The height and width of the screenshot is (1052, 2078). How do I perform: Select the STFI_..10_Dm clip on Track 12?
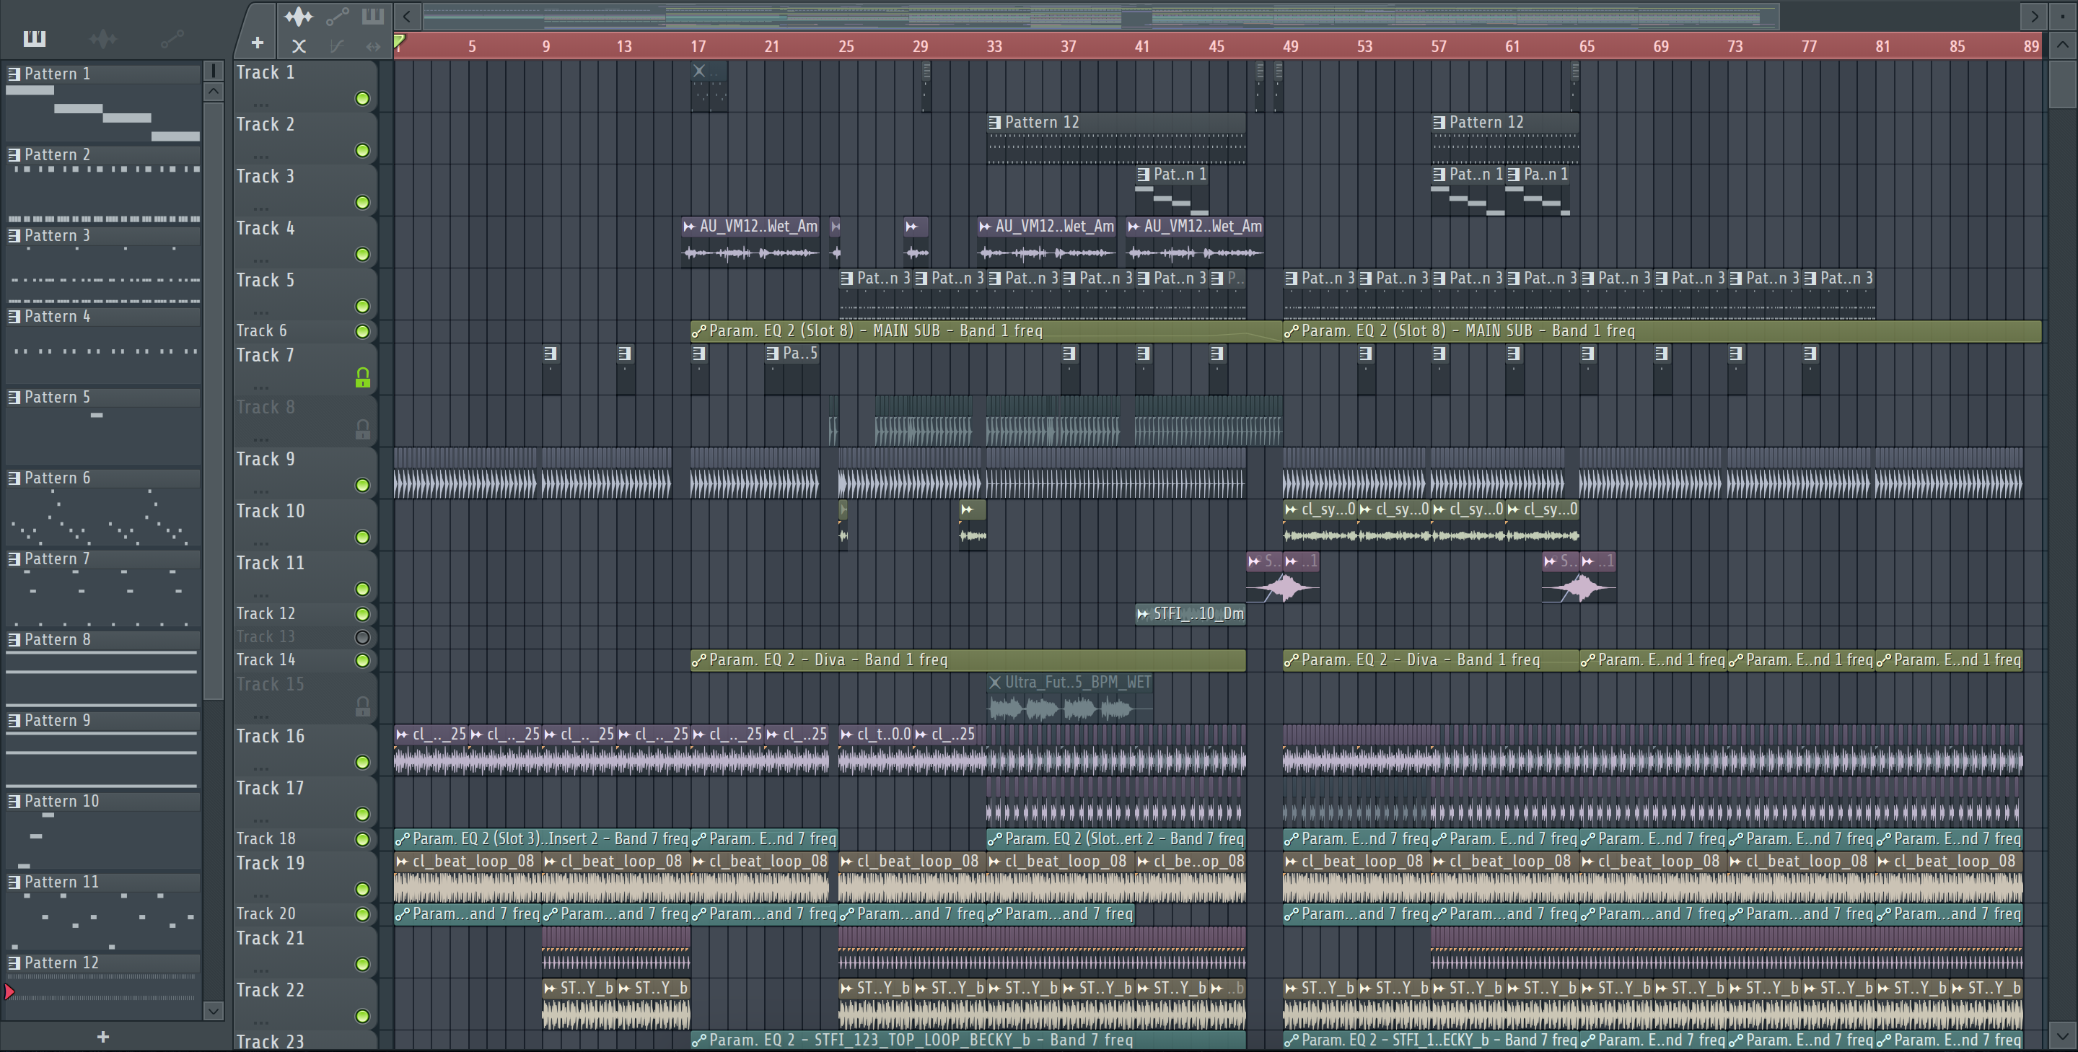[1190, 614]
